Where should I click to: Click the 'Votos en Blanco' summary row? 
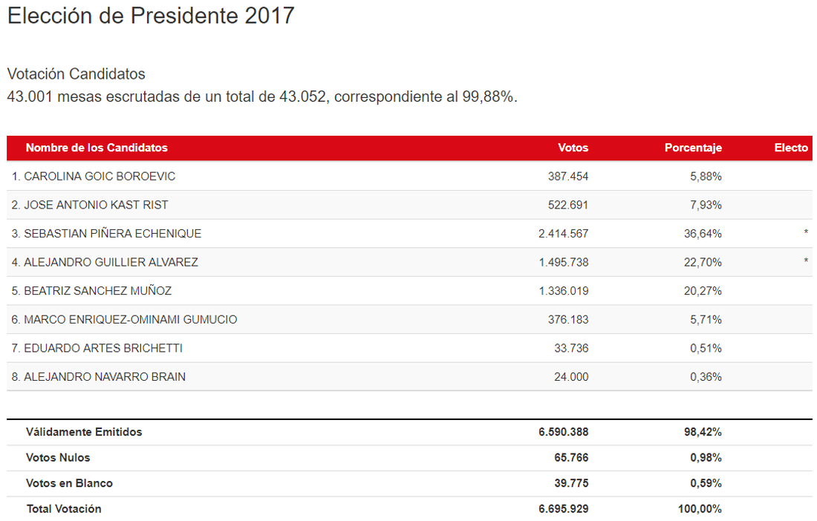[x=409, y=484]
